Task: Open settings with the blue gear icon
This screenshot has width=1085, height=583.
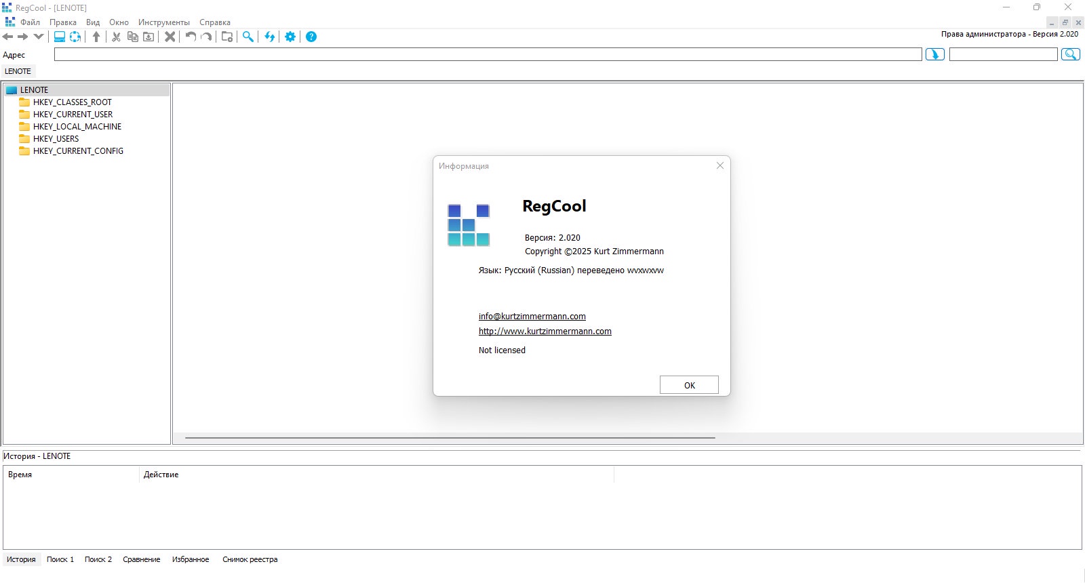Action: click(x=290, y=37)
